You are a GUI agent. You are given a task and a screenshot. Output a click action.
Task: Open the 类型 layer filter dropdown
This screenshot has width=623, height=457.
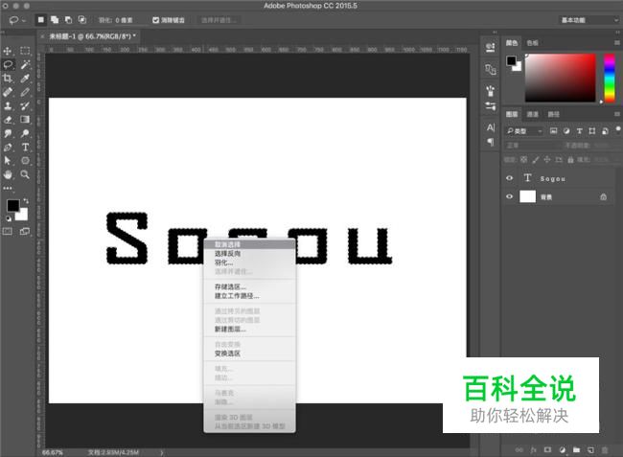point(524,130)
